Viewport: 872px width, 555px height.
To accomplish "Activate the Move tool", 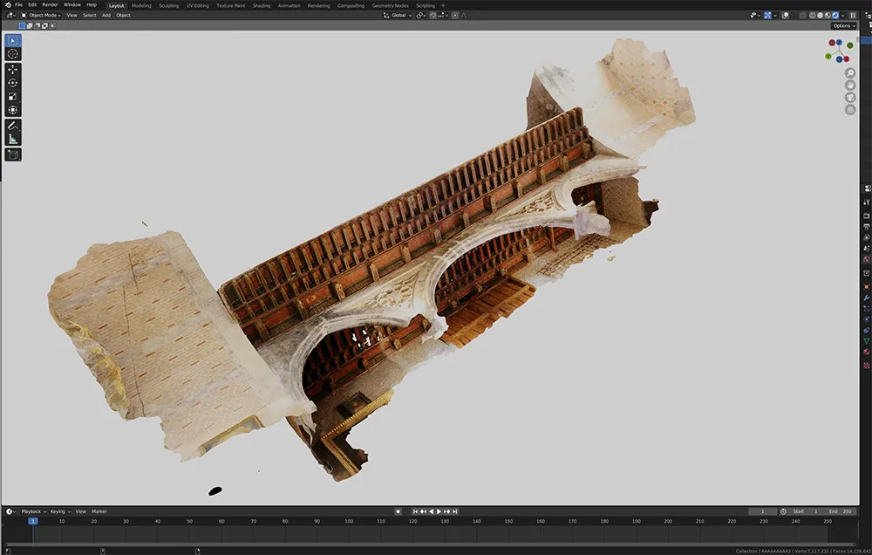I will click(13, 70).
